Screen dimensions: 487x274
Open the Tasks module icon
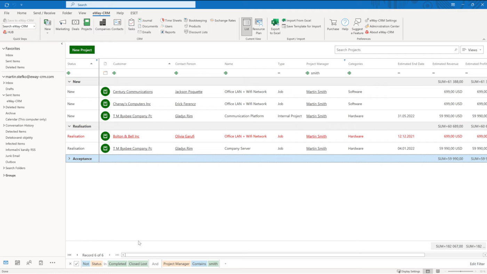131,25
